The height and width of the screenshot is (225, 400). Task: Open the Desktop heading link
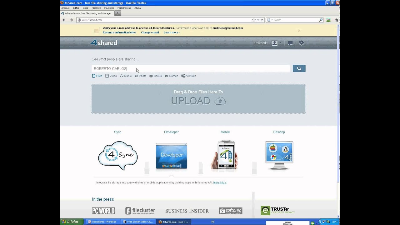[x=279, y=132]
